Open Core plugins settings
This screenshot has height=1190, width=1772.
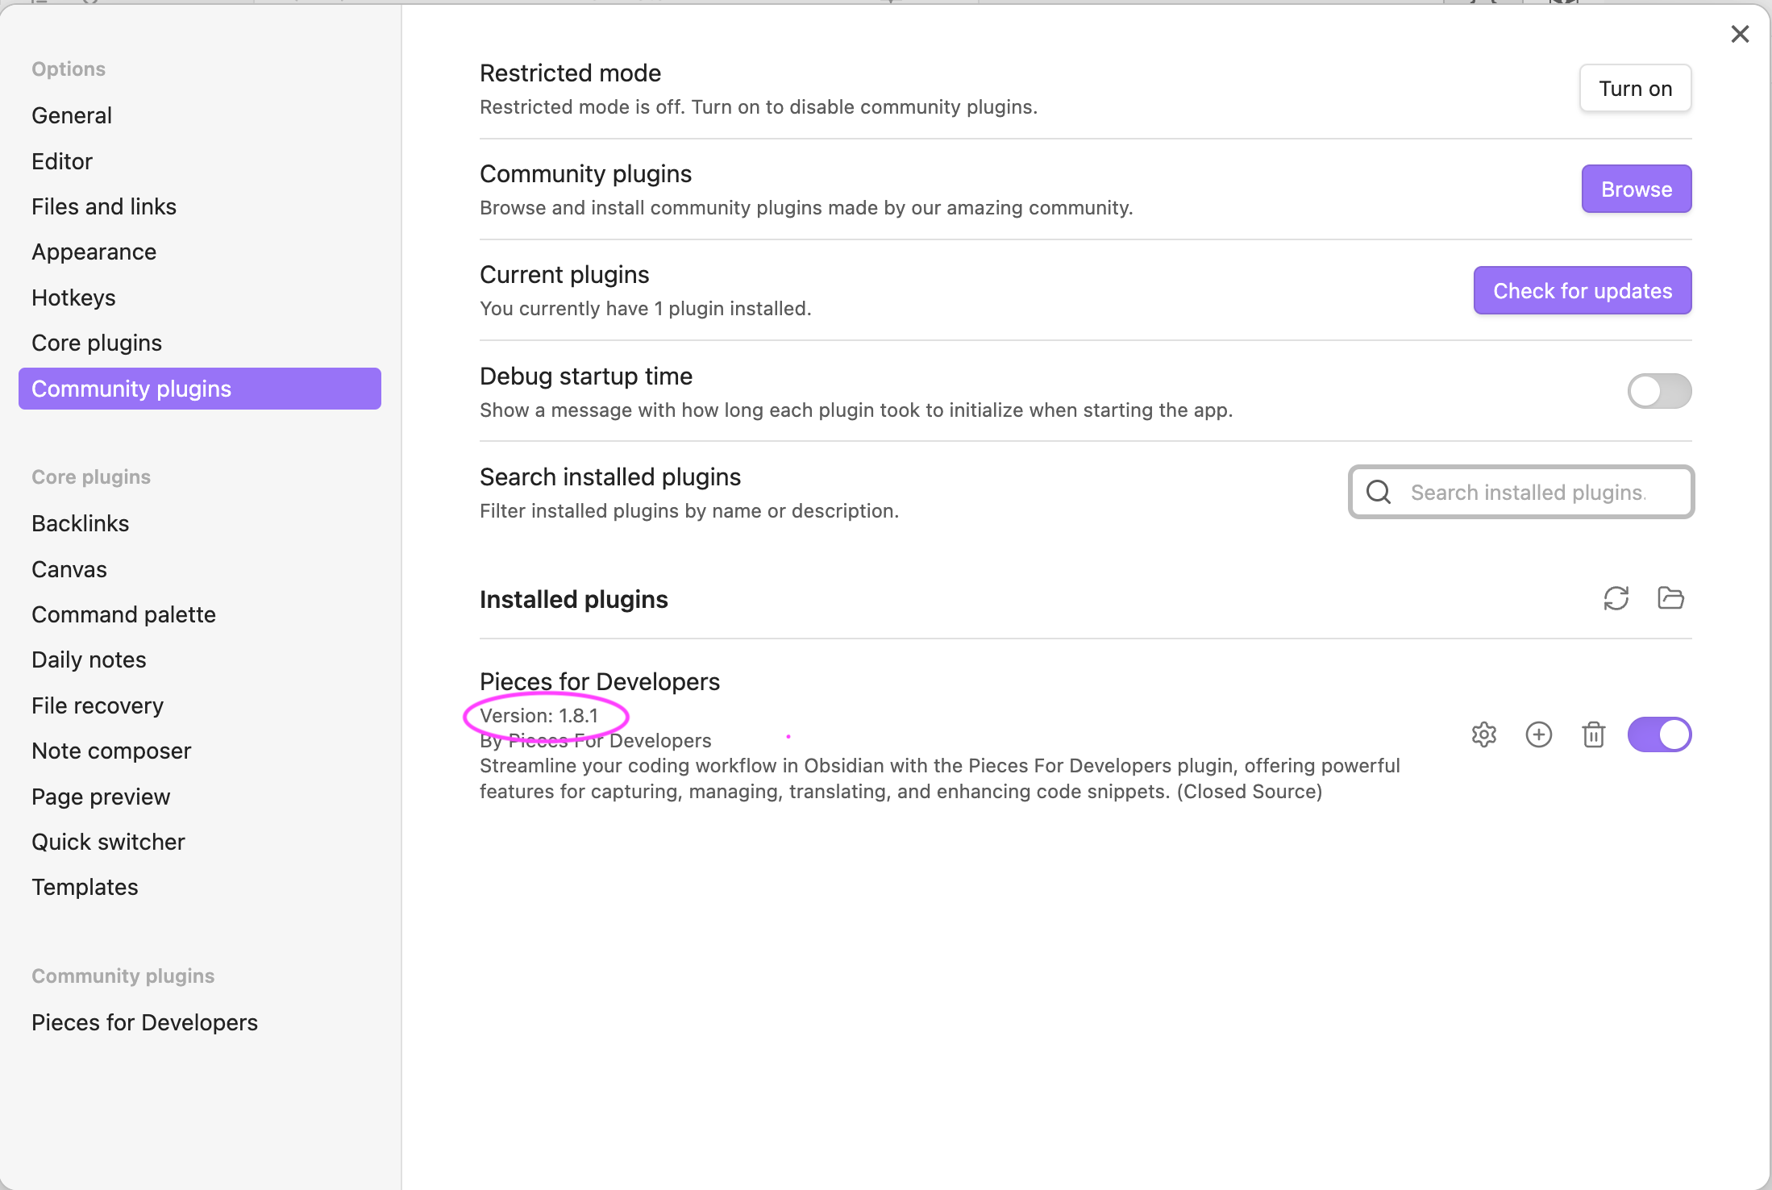point(96,342)
